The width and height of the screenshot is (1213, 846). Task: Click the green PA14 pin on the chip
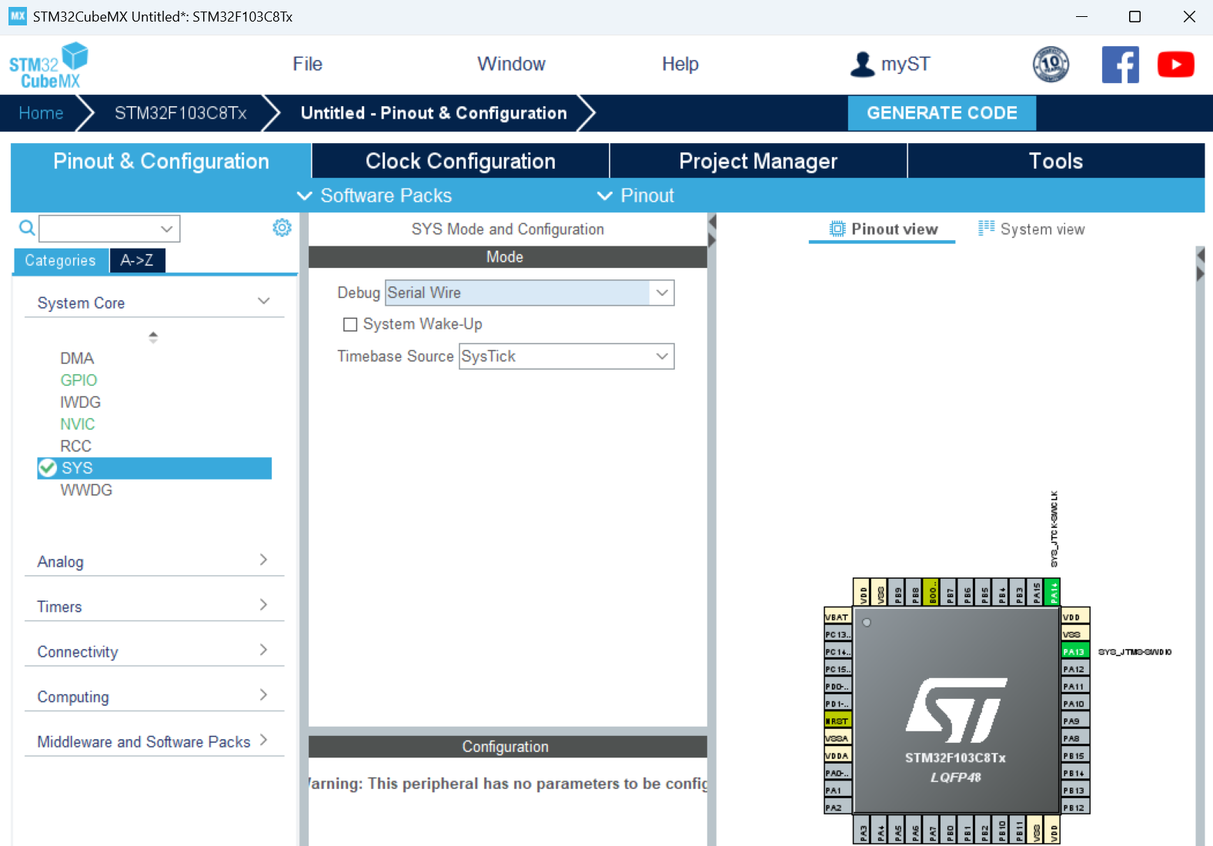[x=1053, y=592]
